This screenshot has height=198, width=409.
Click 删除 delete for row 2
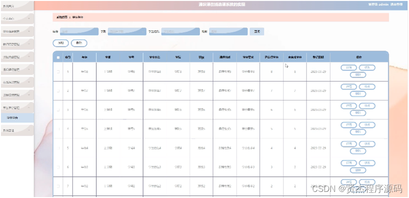(x=358, y=94)
